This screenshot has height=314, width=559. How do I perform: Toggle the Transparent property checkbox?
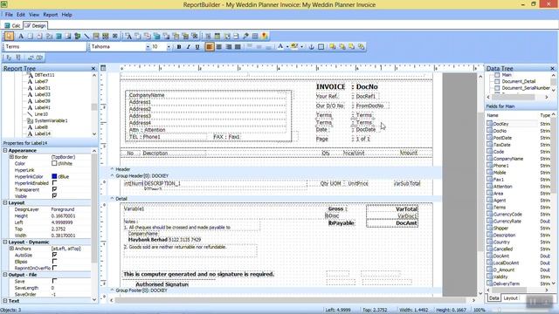coord(54,189)
